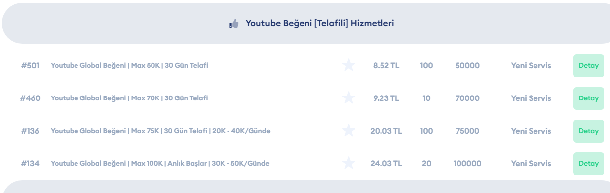Favorite service #134 using star icon
610x193 pixels.
[x=349, y=163]
